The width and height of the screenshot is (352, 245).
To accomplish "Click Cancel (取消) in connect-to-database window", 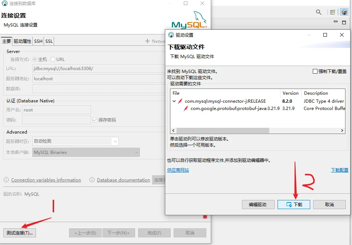I will 190,233.
